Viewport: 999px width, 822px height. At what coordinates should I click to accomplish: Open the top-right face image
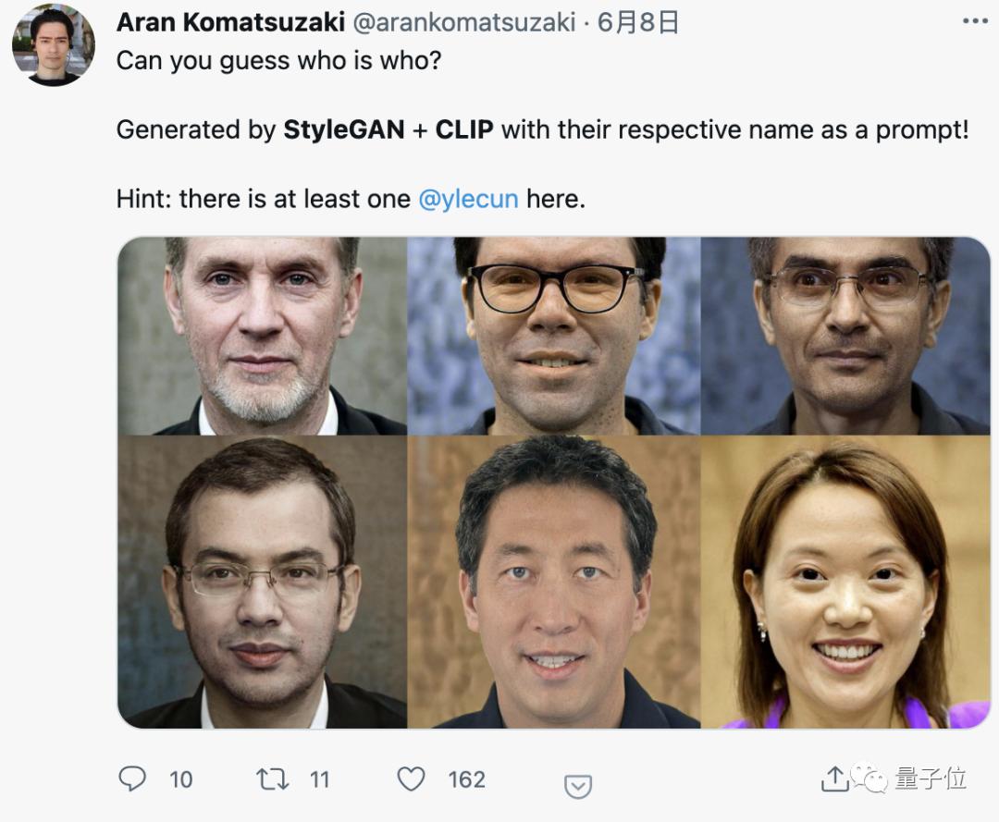pos(845,336)
